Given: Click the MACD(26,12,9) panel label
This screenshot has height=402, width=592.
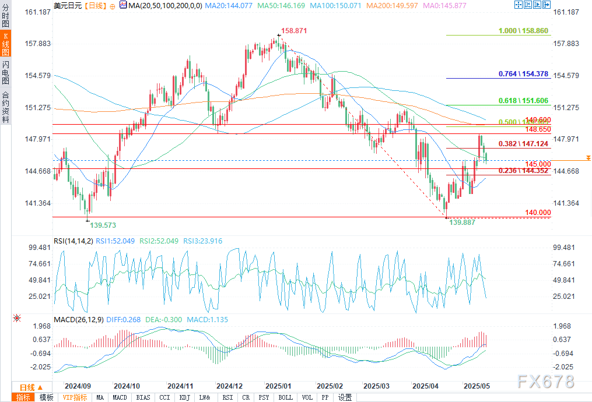Looking at the screenshot, I should click(x=79, y=320).
